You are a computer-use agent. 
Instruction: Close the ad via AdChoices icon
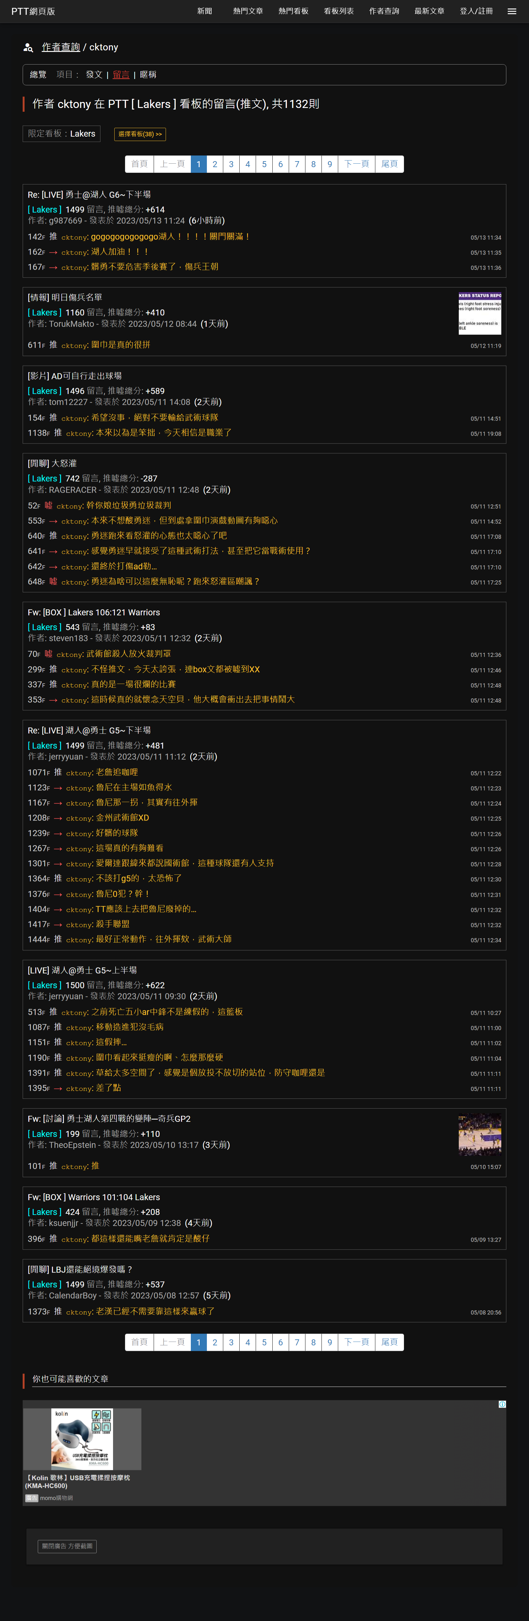502,1404
